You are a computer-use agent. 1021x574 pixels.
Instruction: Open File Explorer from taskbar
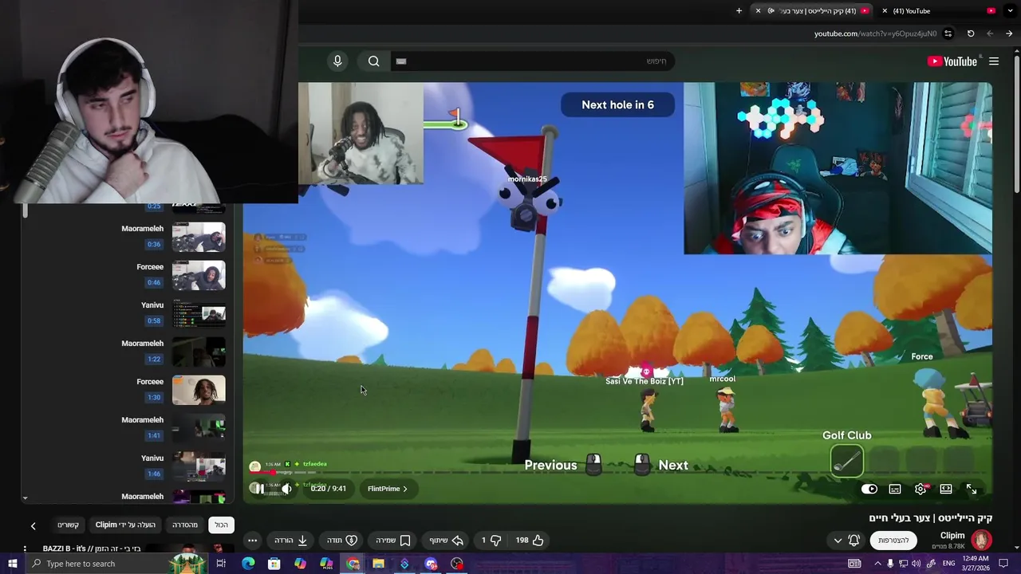coord(378,564)
